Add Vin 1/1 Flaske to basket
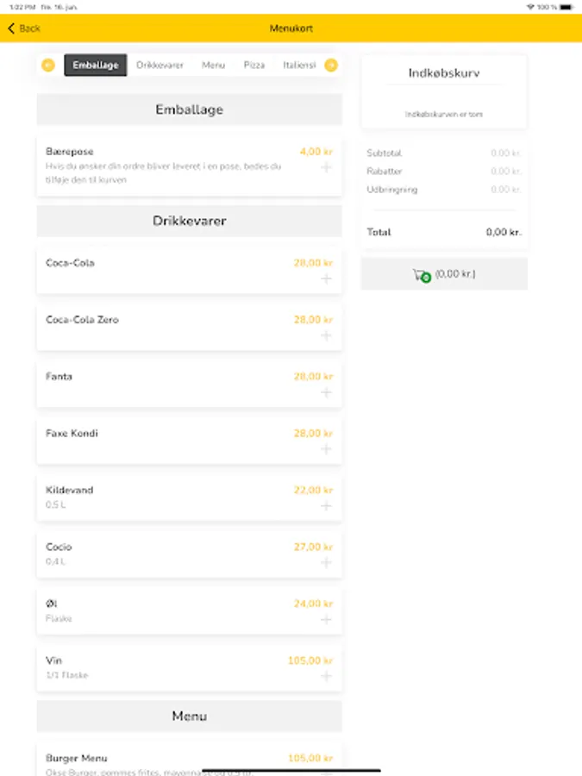The height and width of the screenshot is (776, 582). [x=326, y=677]
